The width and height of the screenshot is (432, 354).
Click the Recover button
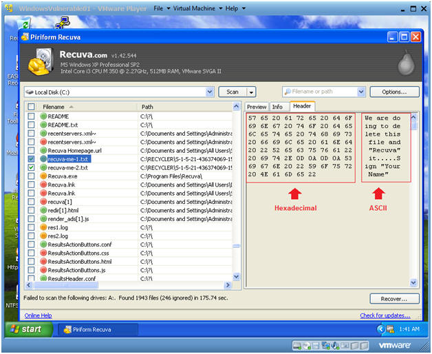point(394,298)
